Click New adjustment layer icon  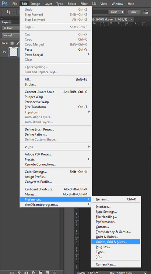(x=33, y=273)
